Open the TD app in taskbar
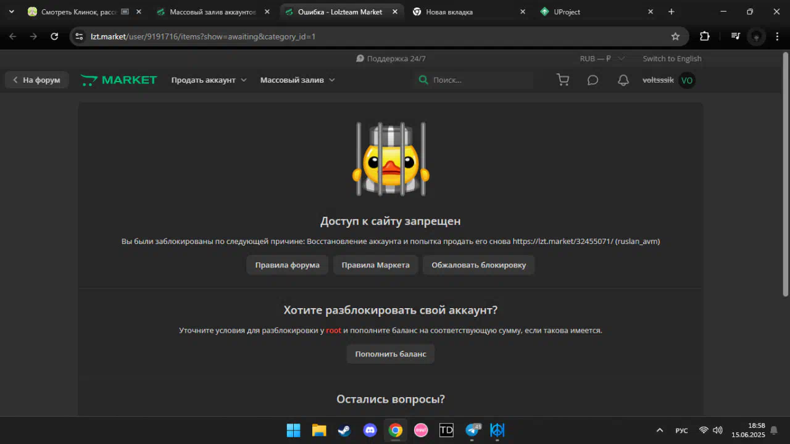Image resolution: width=790 pixels, height=444 pixels. coord(446,430)
